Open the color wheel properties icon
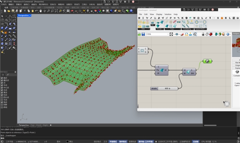This screenshot has width=240, height=143. pyautogui.click(x=100, y=11)
